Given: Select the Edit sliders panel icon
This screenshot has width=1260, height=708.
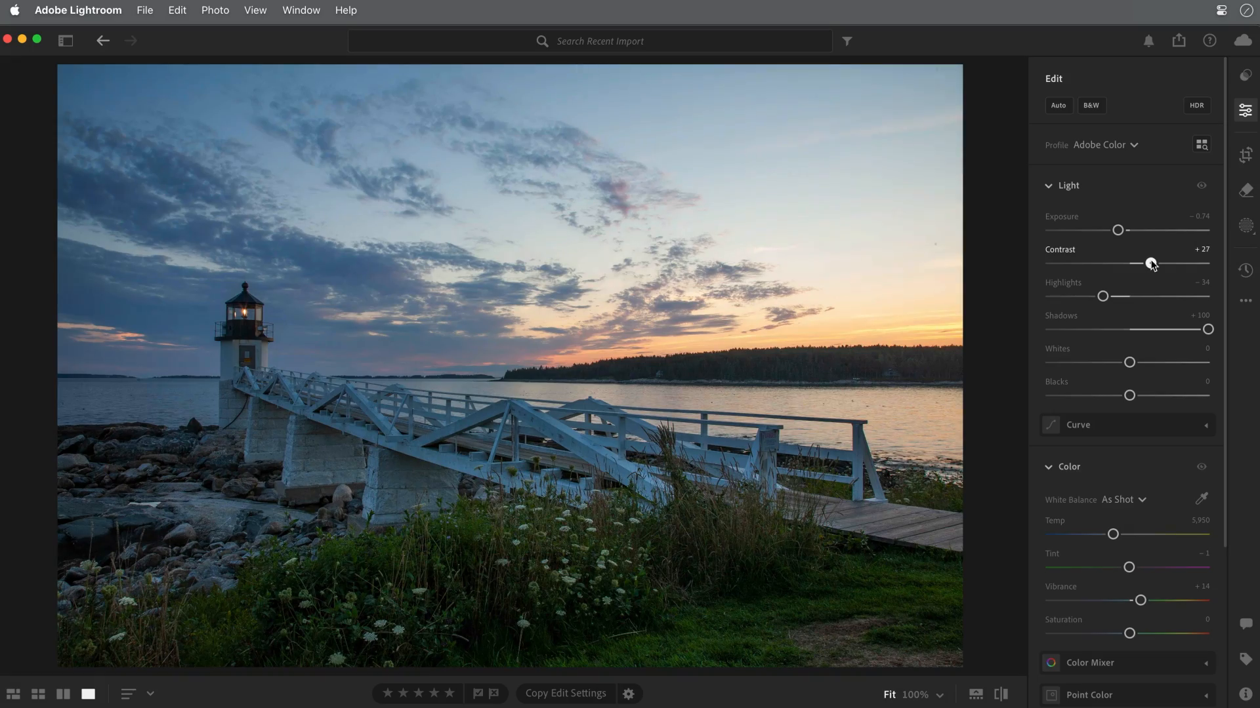Looking at the screenshot, I should (1246, 110).
